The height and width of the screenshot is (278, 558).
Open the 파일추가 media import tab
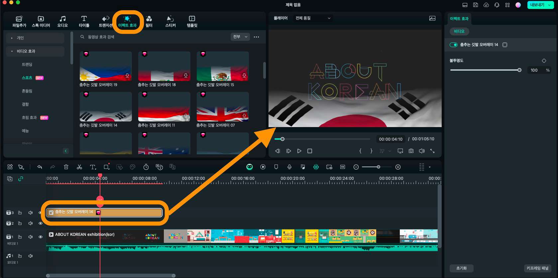(19, 21)
